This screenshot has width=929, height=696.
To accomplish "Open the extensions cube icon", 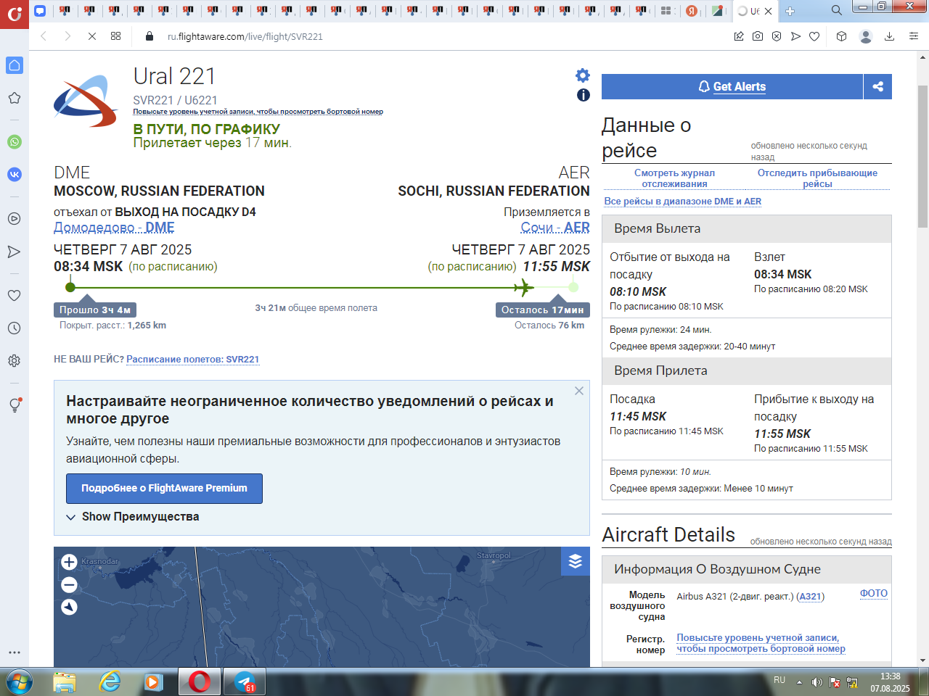I will coord(842,36).
